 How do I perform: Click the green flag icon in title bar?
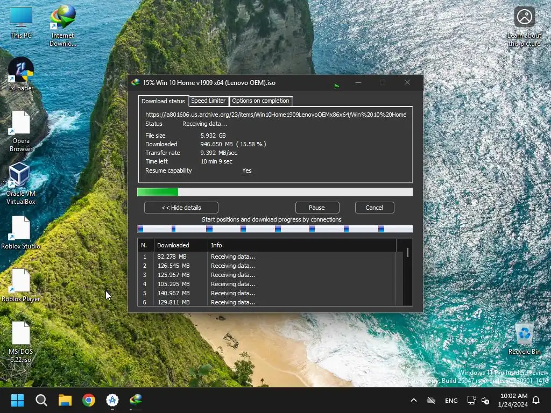pyautogui.click(x=337, y=86)
